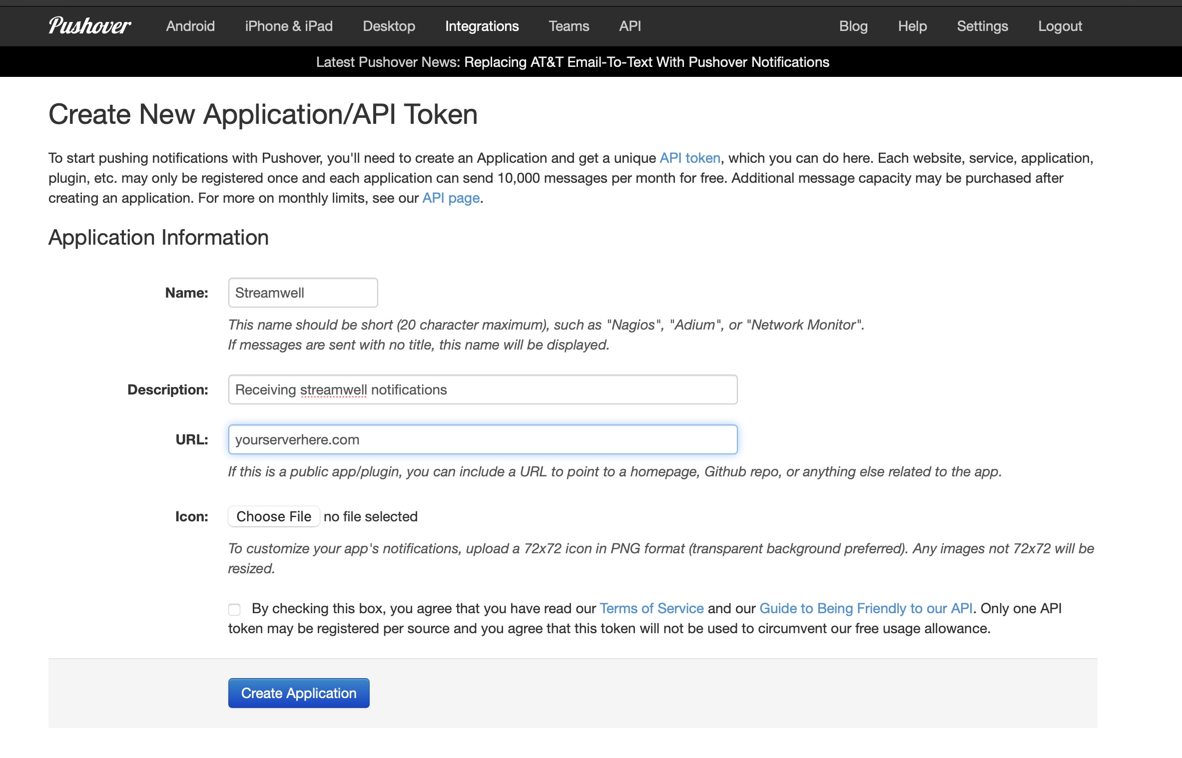Open the Teams page

(x=569, y=26)
